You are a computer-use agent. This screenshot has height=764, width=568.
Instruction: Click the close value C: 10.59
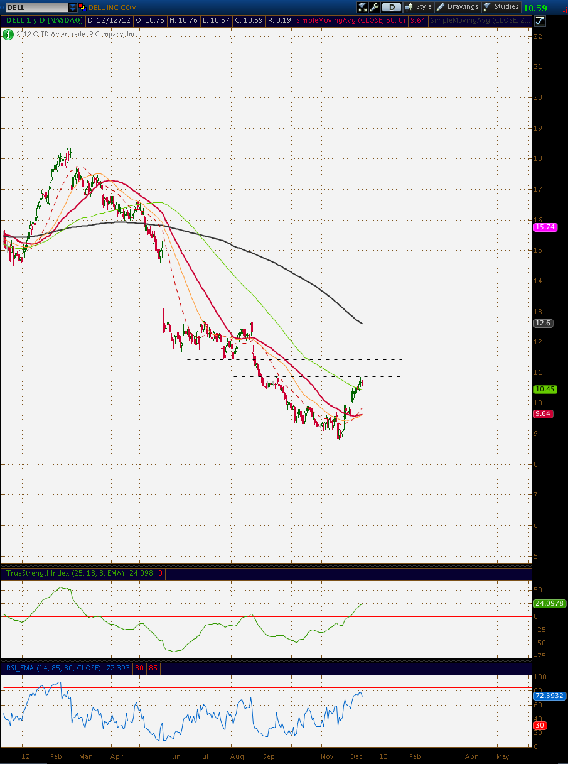(249, 21)
